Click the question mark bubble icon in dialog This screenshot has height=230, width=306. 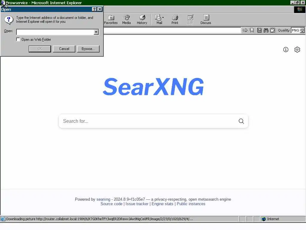tap(9, 20)
